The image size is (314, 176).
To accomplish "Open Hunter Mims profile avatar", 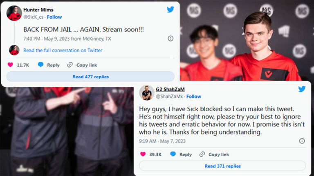I will pos(14,13).
